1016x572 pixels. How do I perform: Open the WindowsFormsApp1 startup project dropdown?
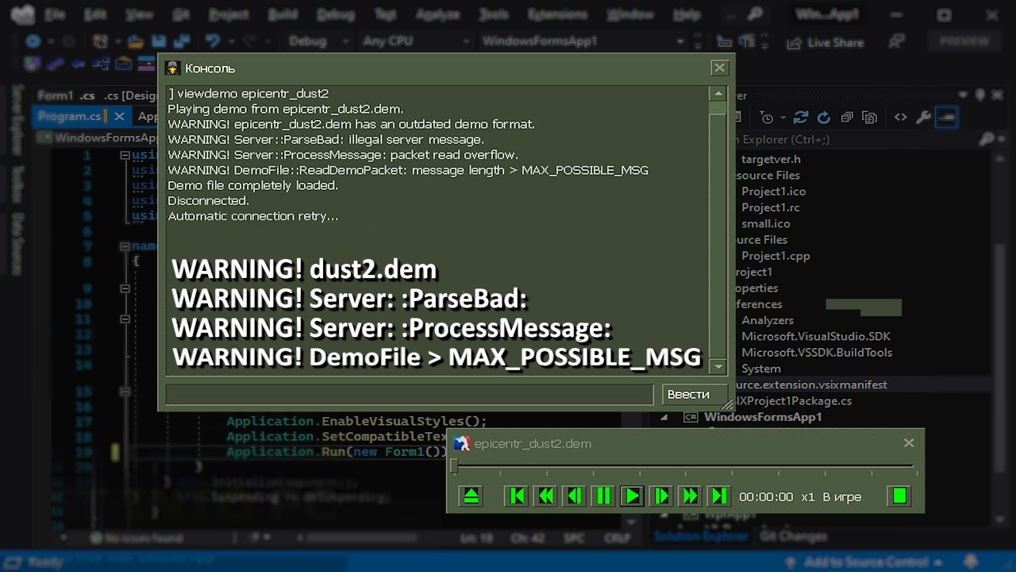583,41
